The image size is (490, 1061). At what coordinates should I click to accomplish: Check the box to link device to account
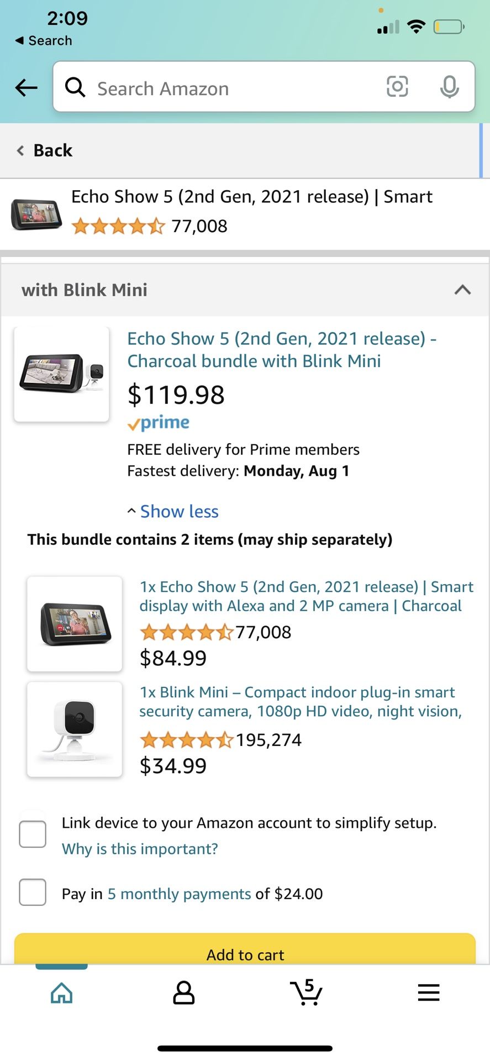pos(32,833)
